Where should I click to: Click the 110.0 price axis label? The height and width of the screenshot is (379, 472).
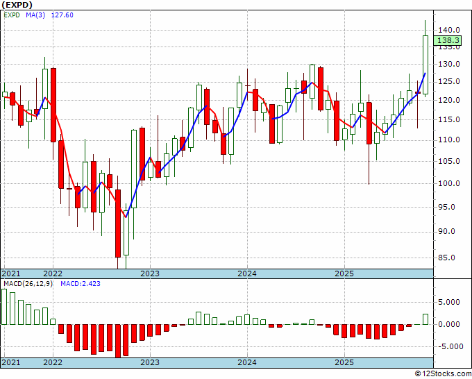[449, 140]
